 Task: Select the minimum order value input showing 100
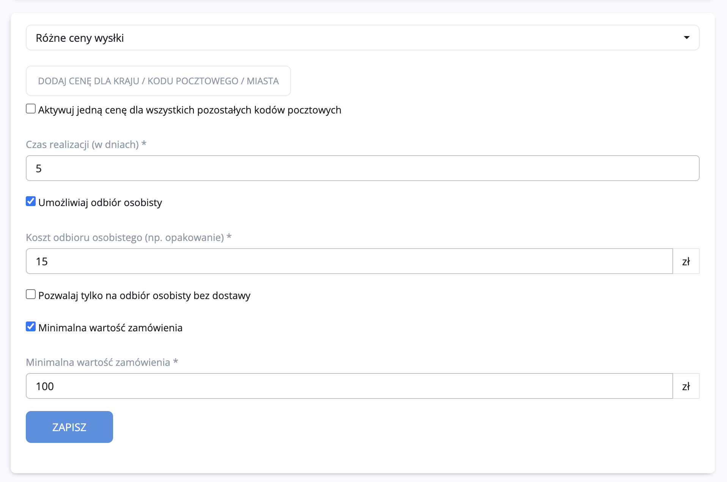[x=349, y=386]
